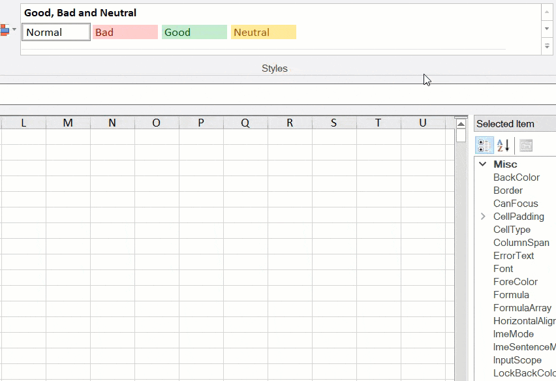Select column P header
Image resolution: width=556 pixels, height=381 pixels.
click(201, 123)
